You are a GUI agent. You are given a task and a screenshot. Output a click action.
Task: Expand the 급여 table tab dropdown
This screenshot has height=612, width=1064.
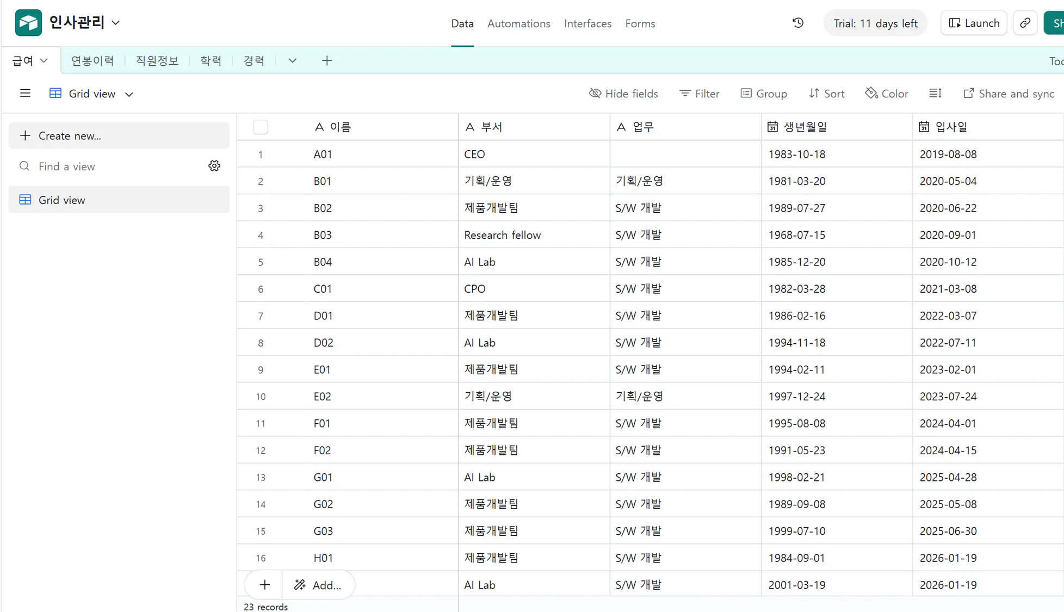[x=44, y=60]
